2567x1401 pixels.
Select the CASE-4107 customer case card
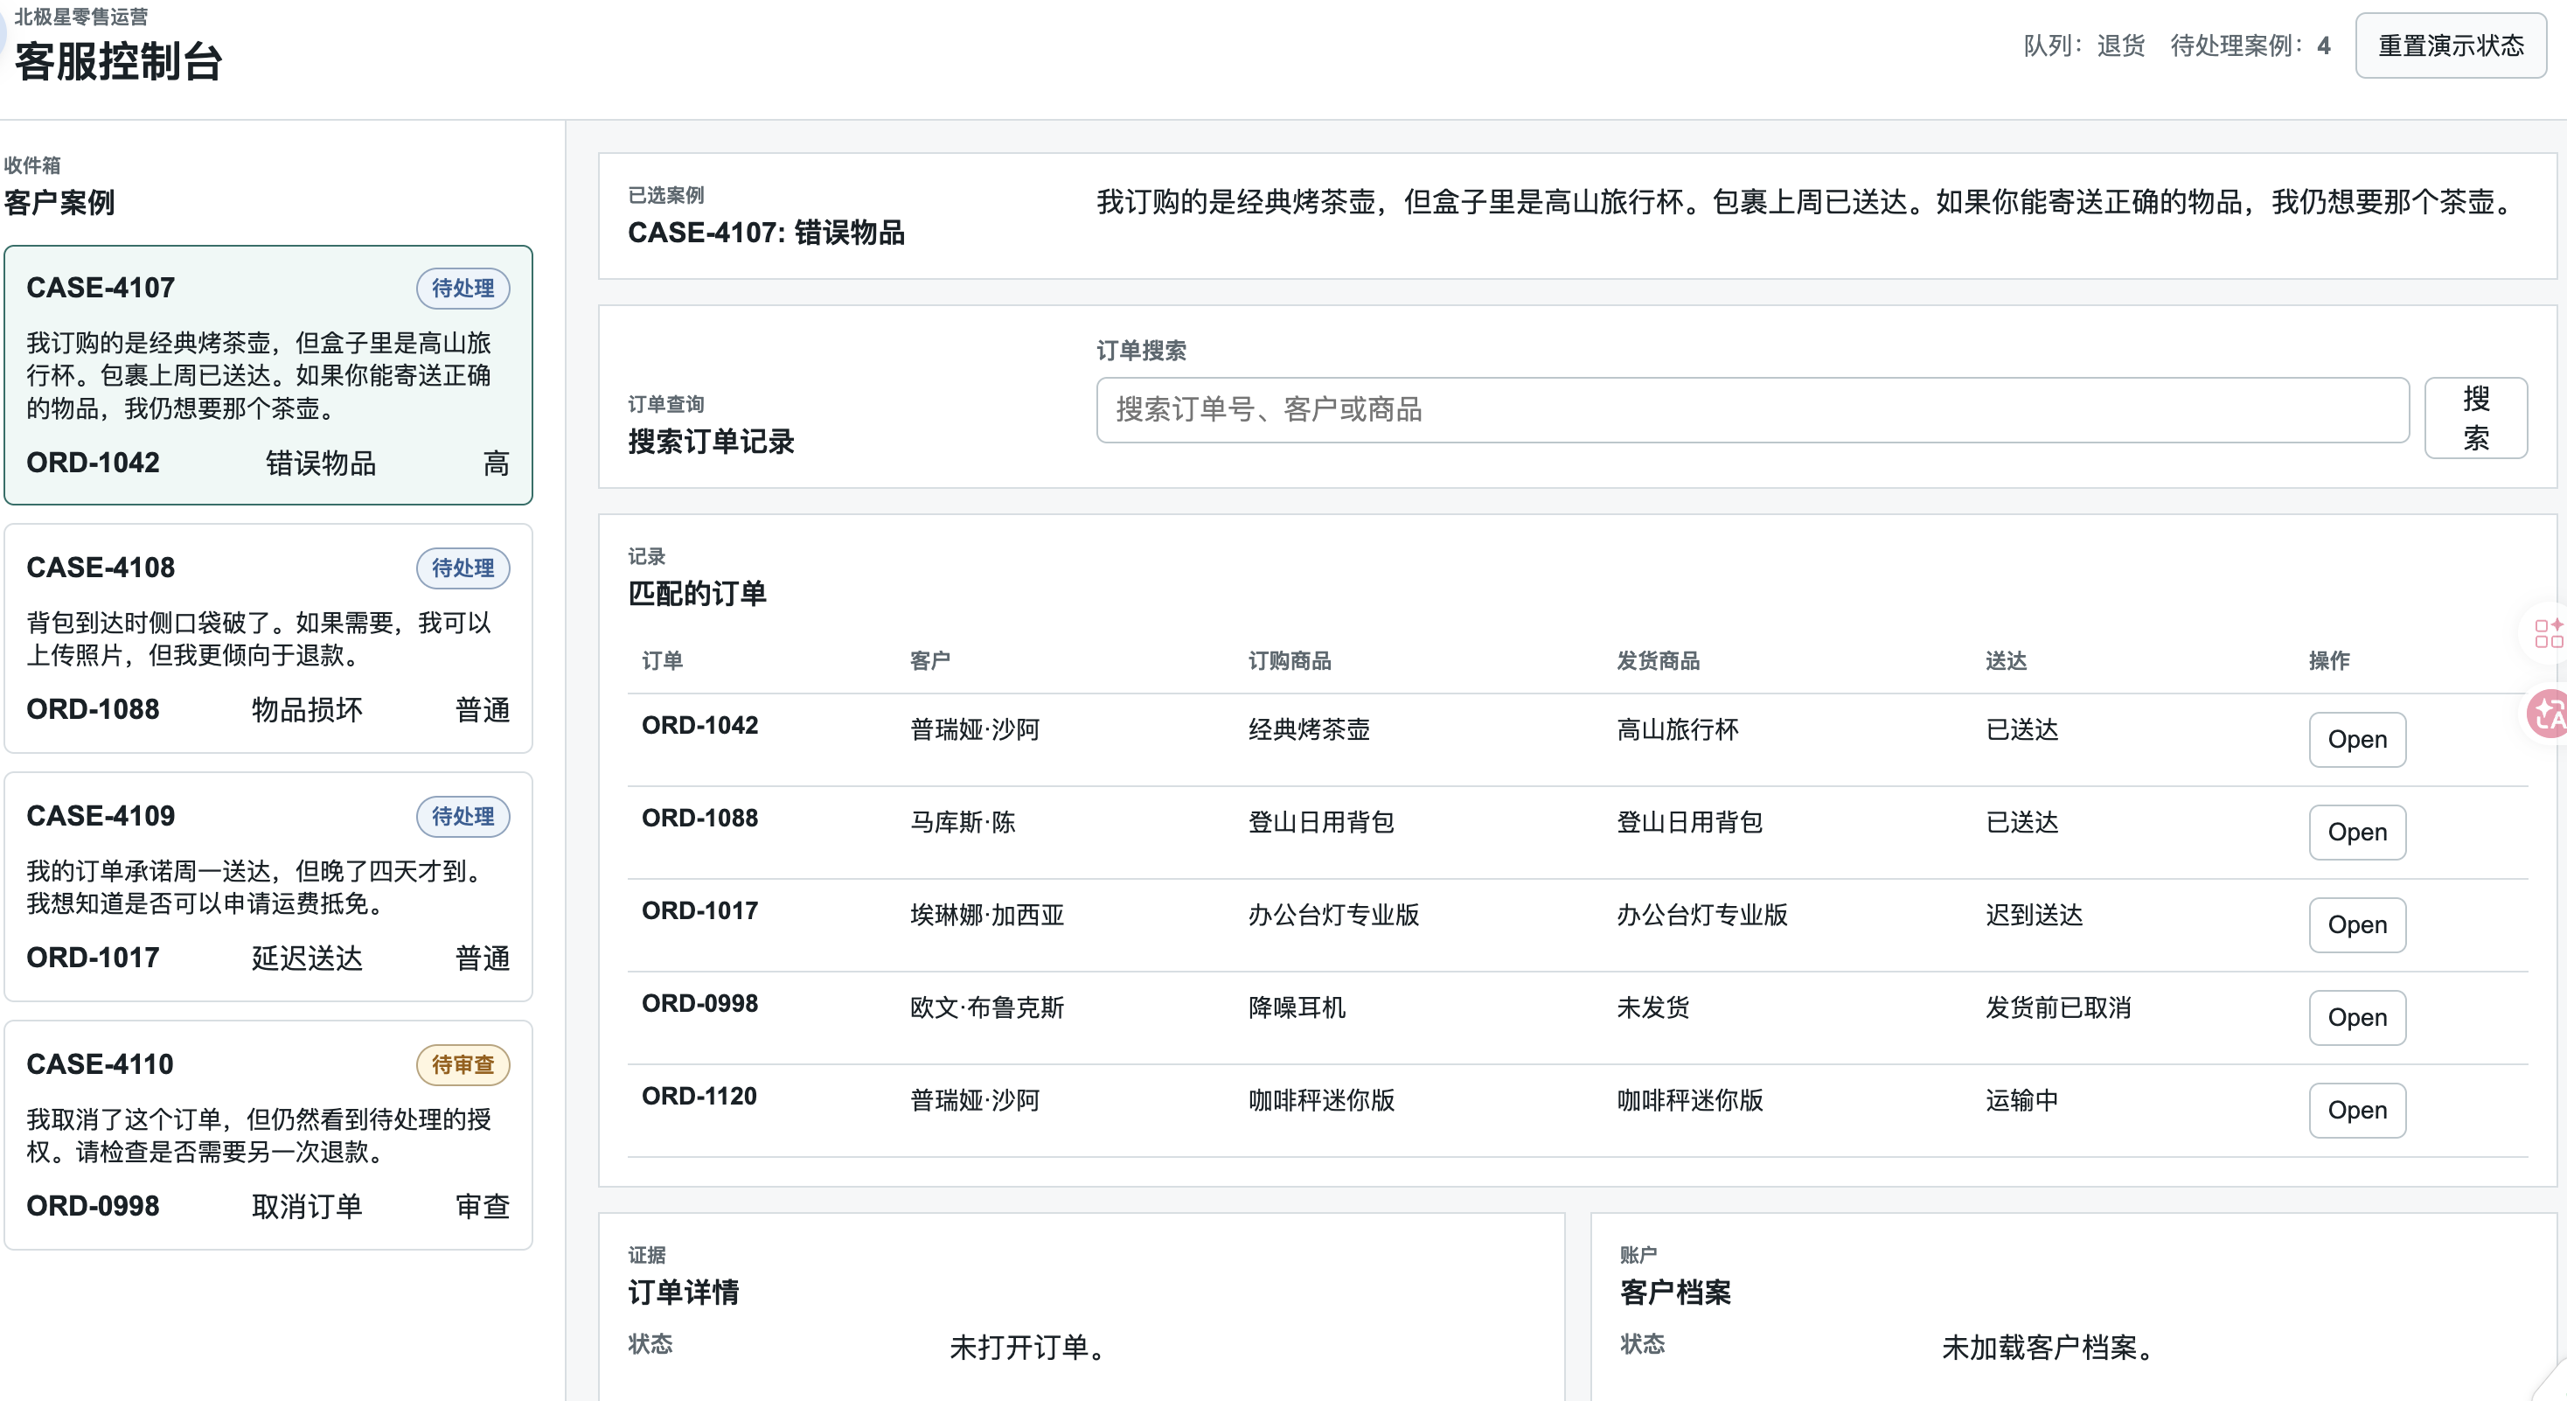pos(268,374)
